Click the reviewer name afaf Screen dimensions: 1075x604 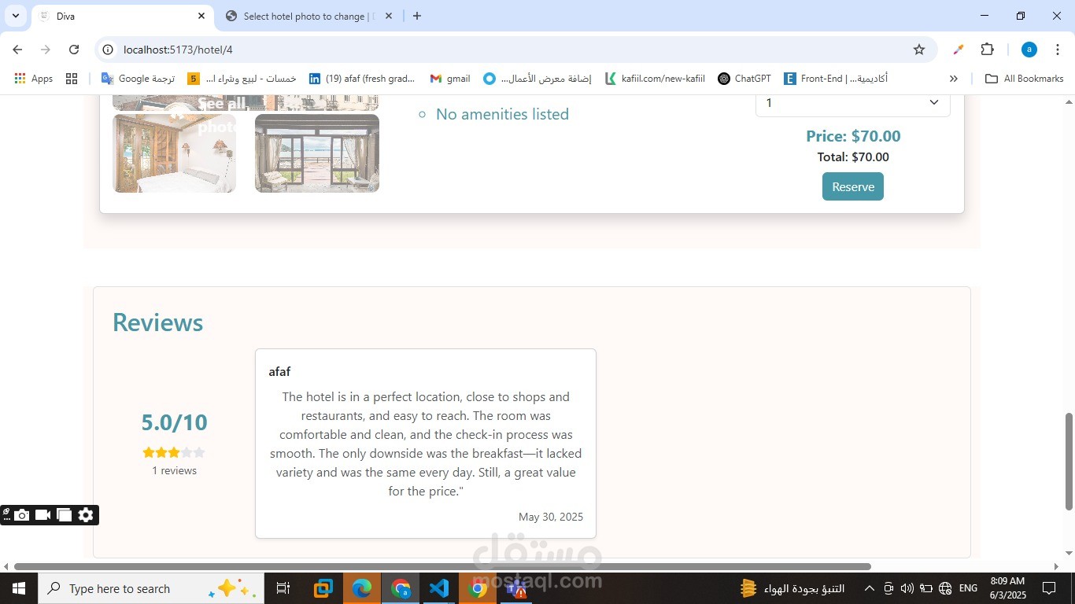click(279, 371)
